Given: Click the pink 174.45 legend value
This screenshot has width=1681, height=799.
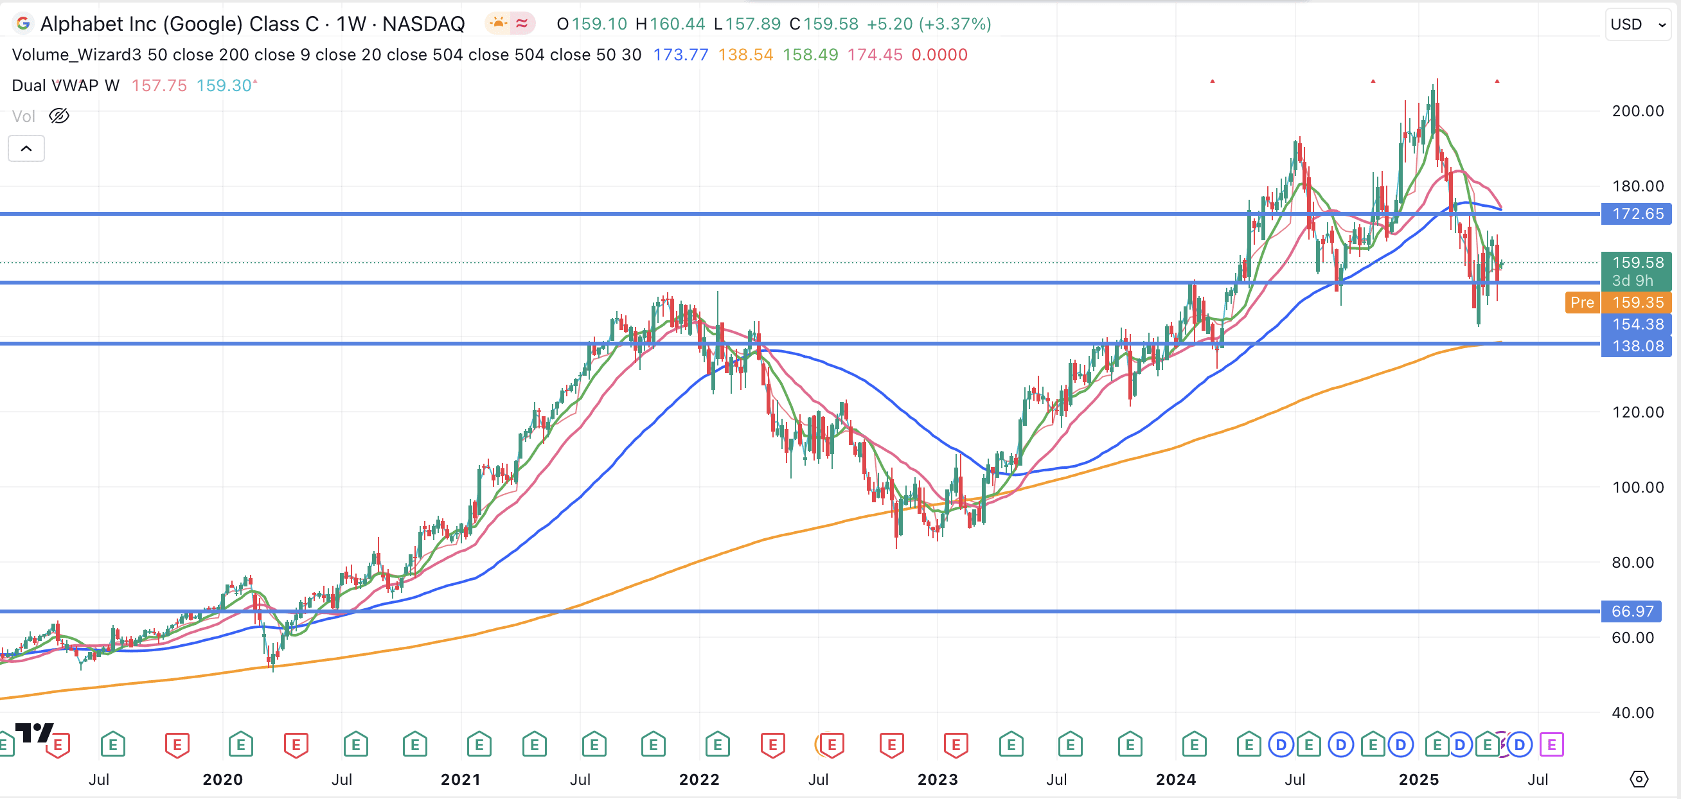Looking at the screenshot, I should tap(875, 55).
